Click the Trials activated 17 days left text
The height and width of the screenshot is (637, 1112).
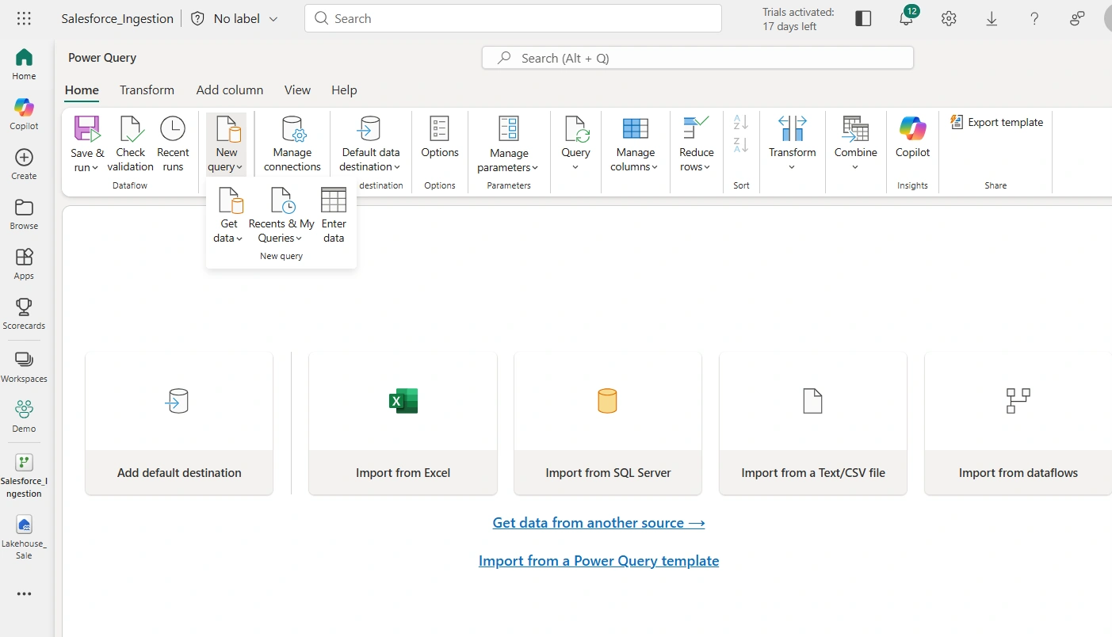(x=798, y=19)
